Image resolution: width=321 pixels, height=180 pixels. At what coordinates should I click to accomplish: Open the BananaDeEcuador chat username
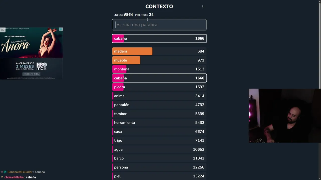[20, 172]
